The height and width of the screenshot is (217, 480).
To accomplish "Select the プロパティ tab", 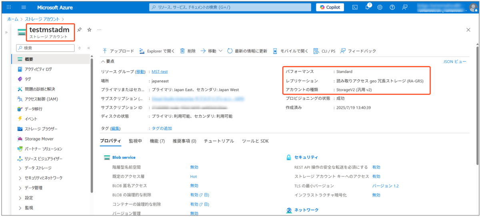I will [110, 141].
